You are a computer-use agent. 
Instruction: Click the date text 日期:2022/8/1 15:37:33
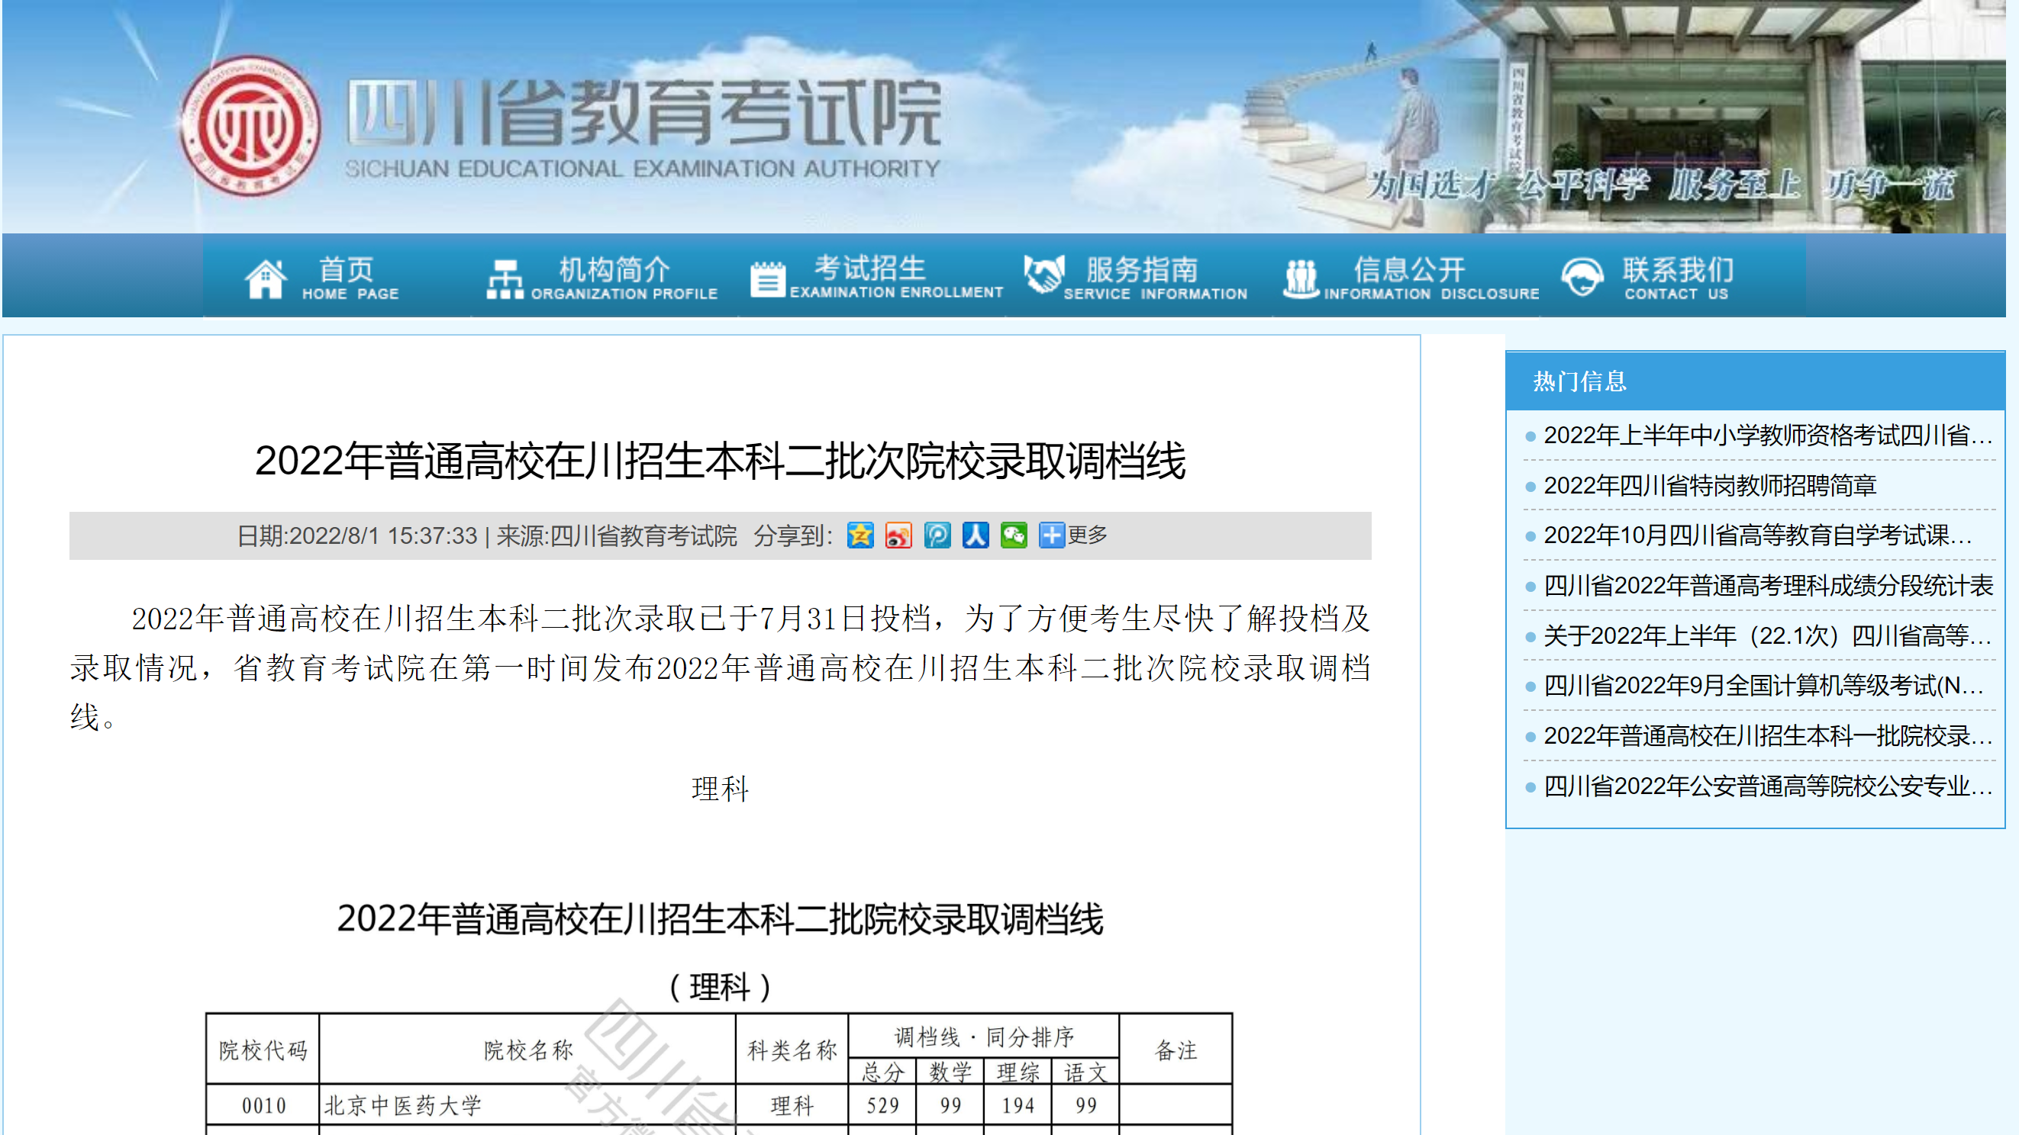point(357,535)
